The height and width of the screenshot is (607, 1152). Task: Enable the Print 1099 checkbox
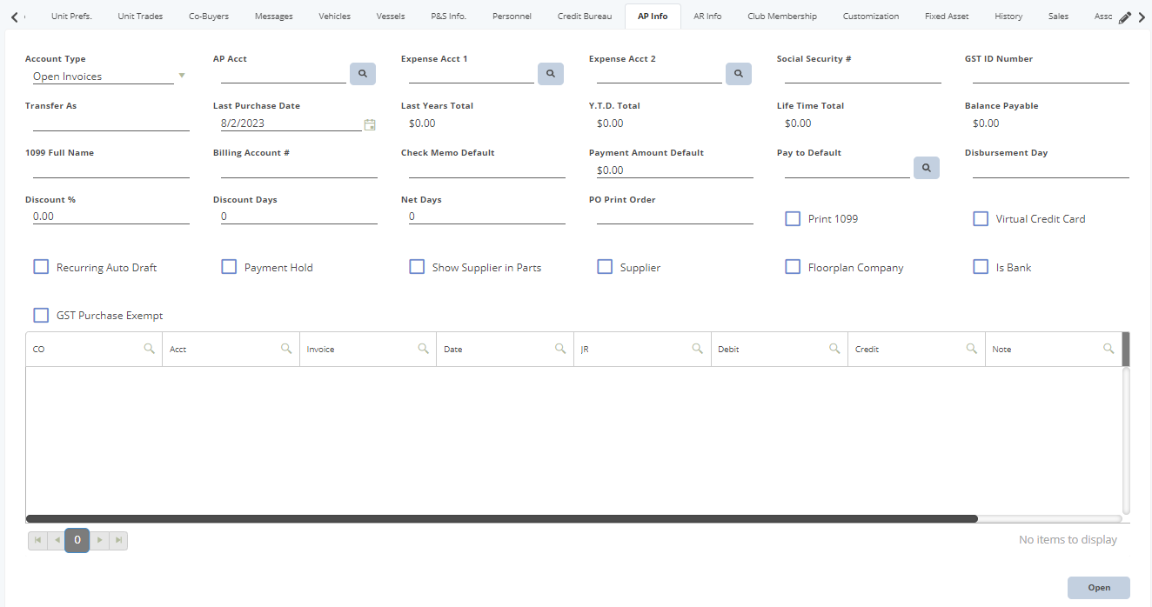[x=793, y=218]
